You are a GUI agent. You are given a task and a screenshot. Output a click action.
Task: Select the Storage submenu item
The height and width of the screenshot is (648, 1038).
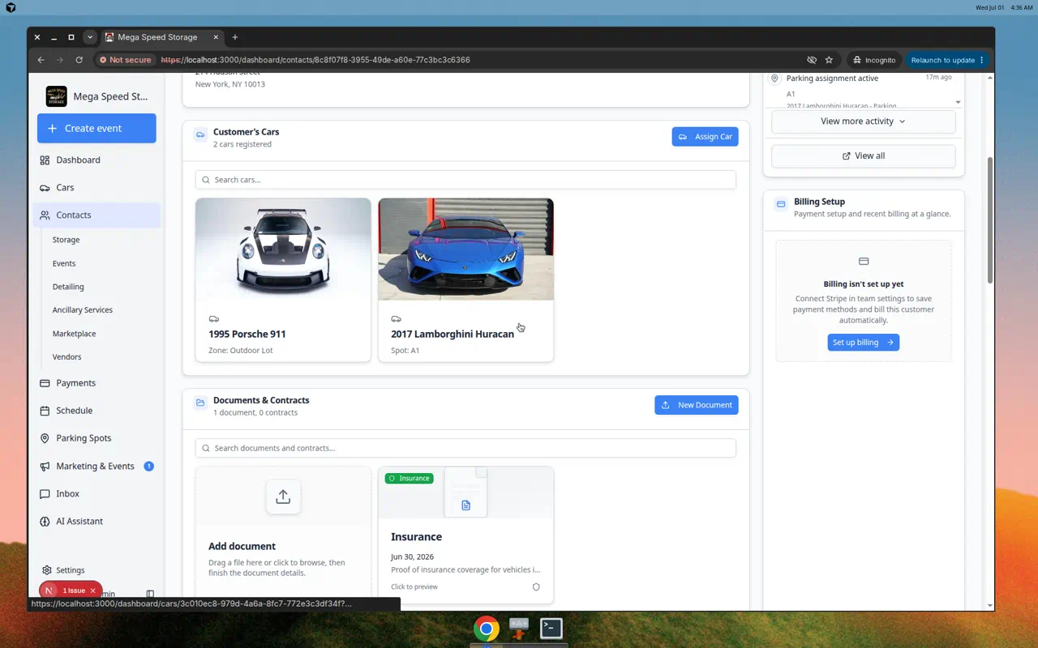pyautogui.click(x=66, y=240)
